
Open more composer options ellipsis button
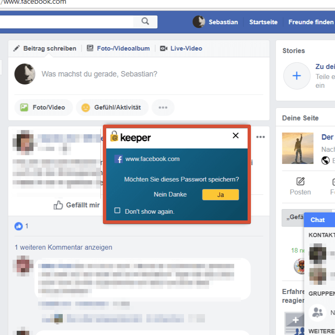click(163, 107)
